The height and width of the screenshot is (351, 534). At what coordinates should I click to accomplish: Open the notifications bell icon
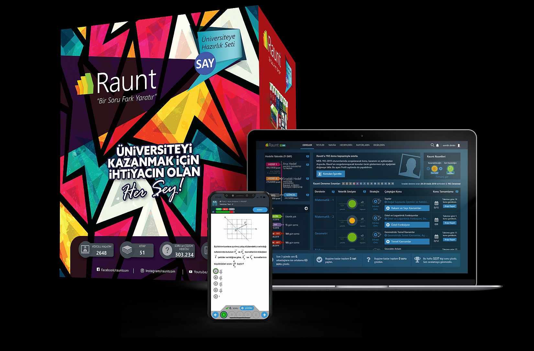tap(438, 145)
